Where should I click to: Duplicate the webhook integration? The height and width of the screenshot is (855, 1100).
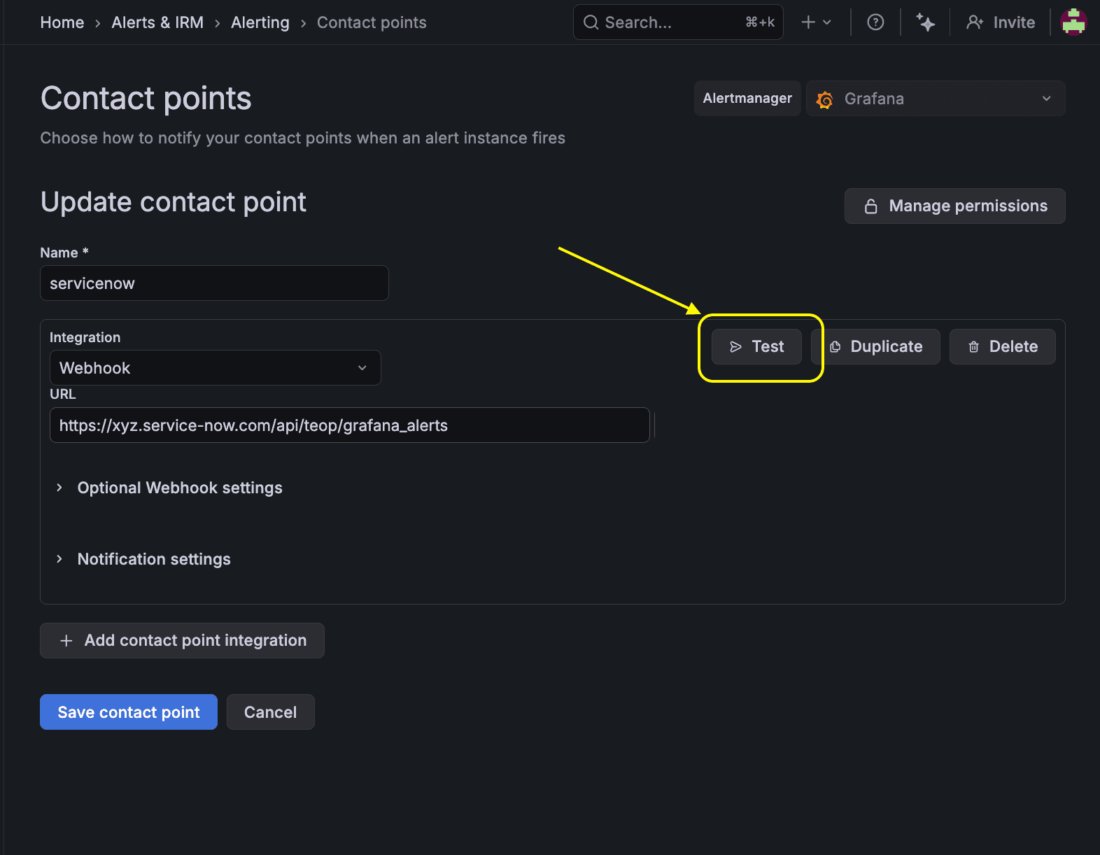click(x=875, y=347)
